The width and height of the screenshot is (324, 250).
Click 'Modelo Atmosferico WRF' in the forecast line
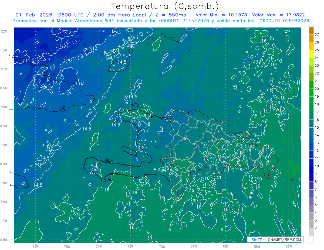pos(86,21)
